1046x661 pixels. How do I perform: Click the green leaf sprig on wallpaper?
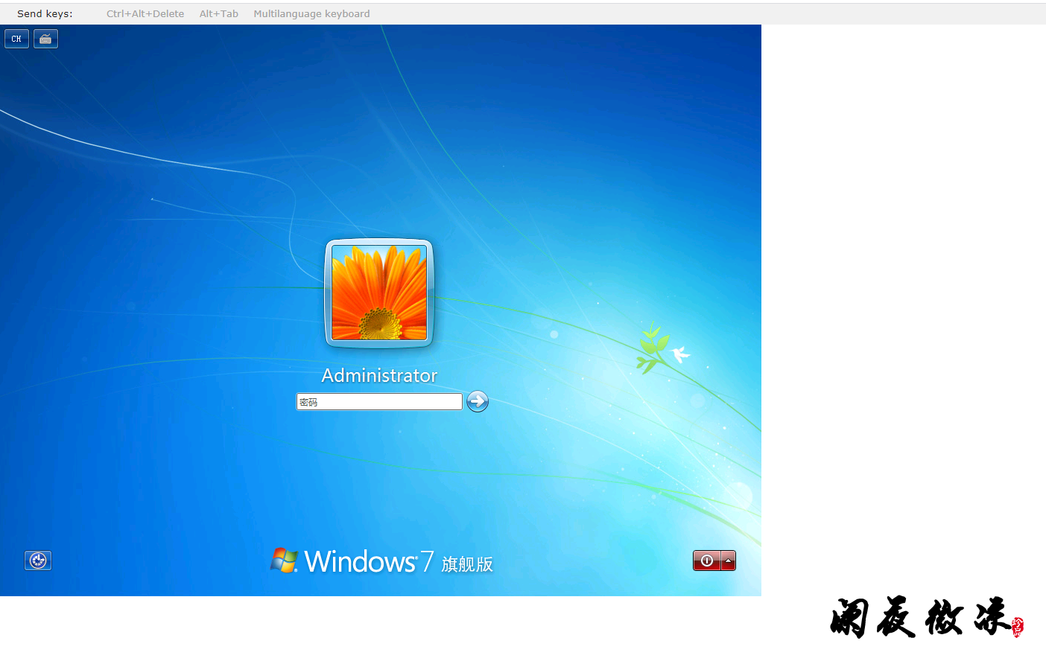click(x=651, y=347)
